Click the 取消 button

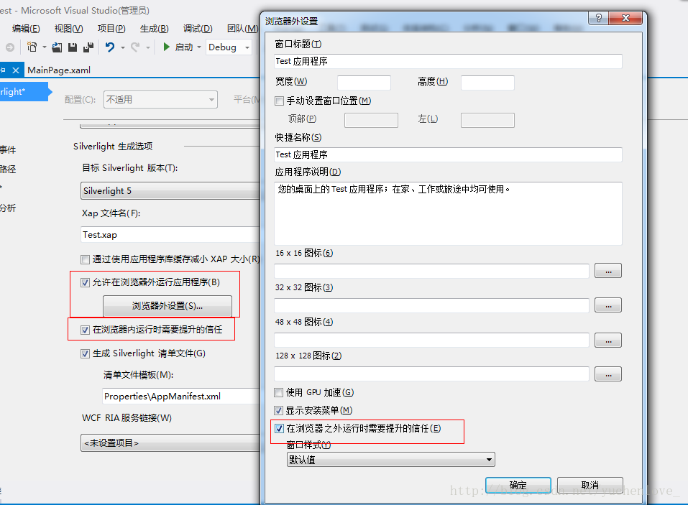click(590, 486)
